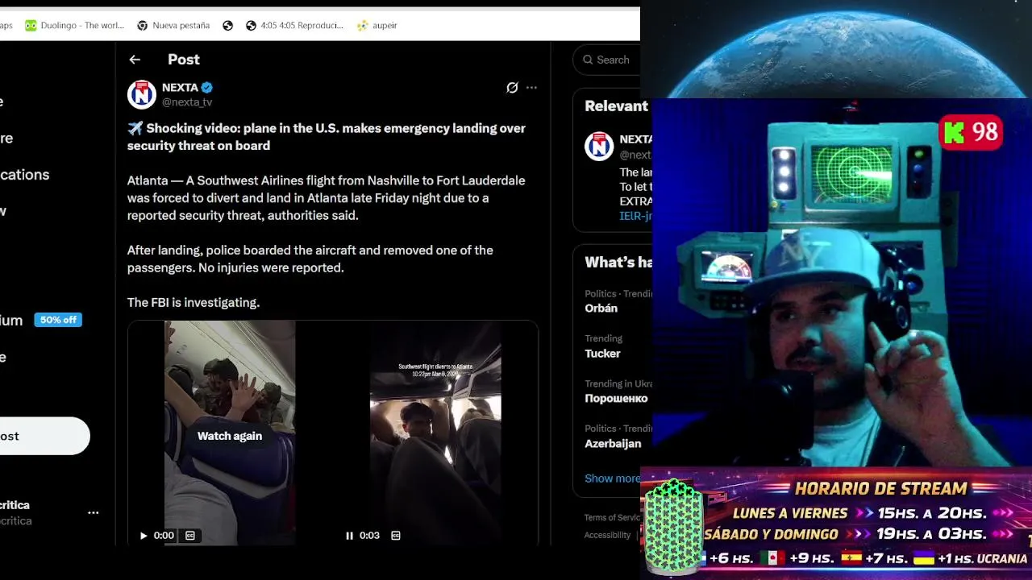The width and height of the screenshot is (1032, 580).
Task: Click 0:00 time on left video
Action: 164,535
